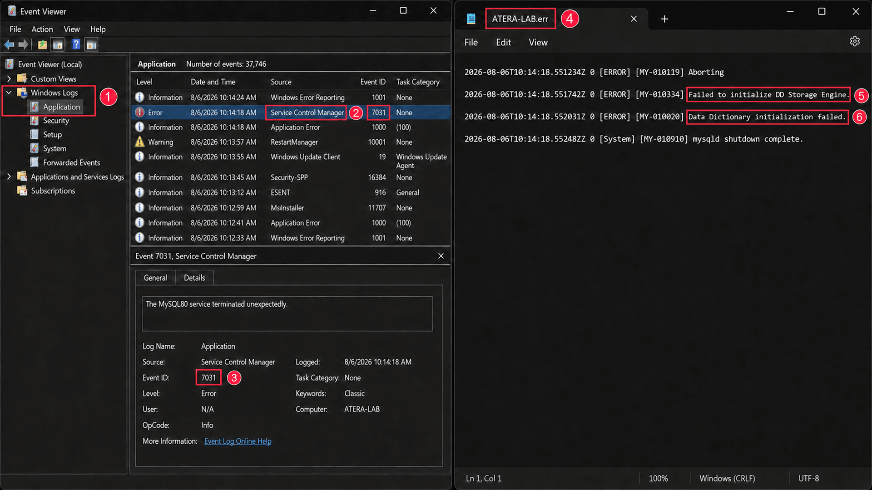Collapse the Windows Logs tree node
872x490 pixels.
9,93
